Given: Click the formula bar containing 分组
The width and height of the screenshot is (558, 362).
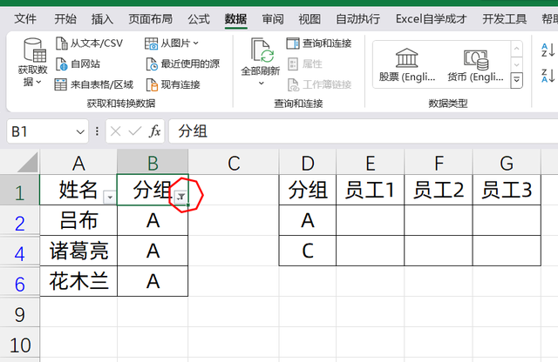Looking at the screenshot, I should (x=363, y=131).
